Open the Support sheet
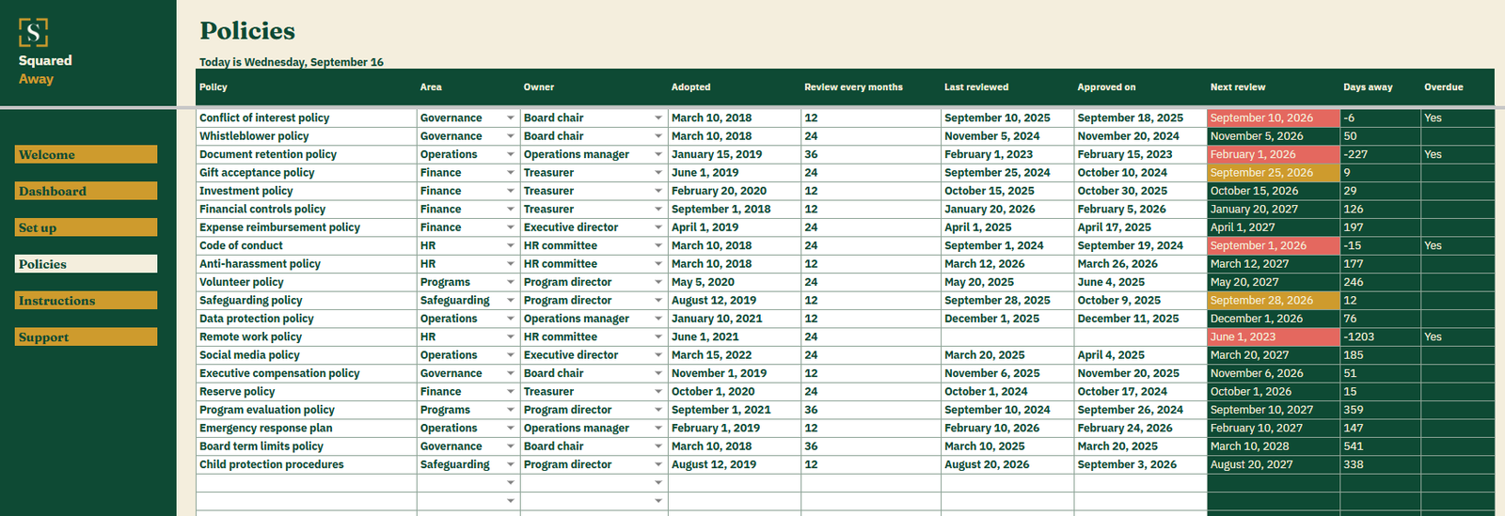This screenshot has height=516, width=1505. tap(86, 337)
